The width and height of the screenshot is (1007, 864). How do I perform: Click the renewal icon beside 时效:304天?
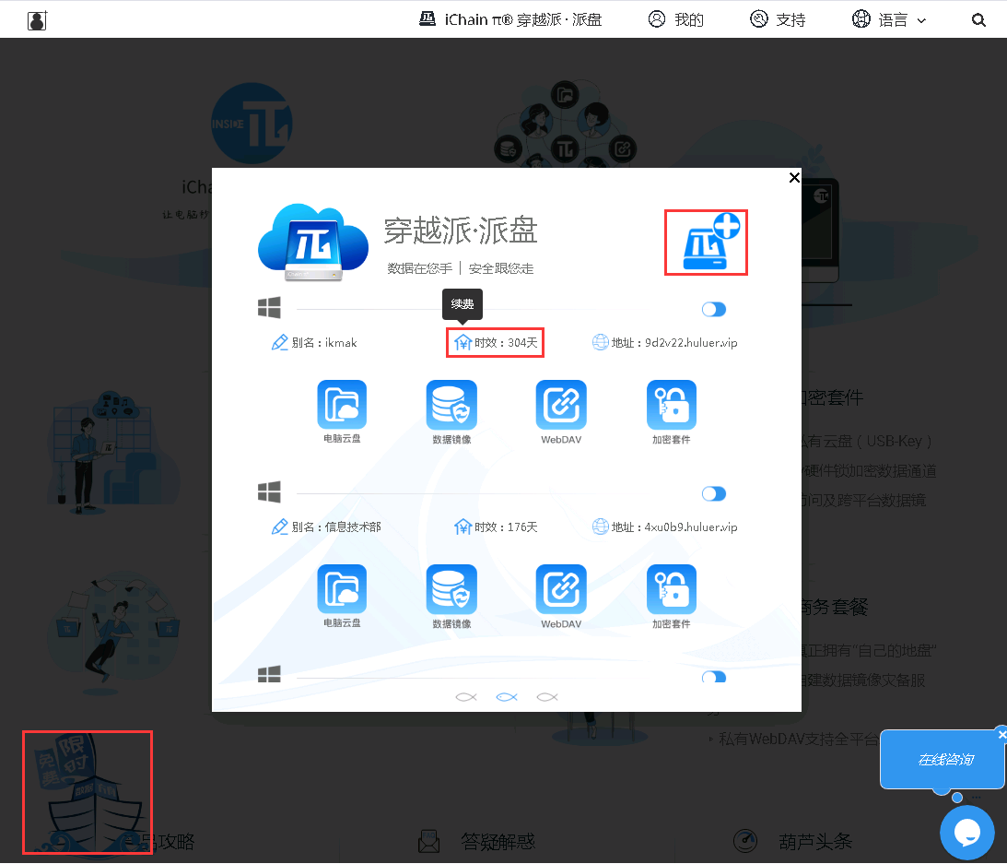click(463, 343)
